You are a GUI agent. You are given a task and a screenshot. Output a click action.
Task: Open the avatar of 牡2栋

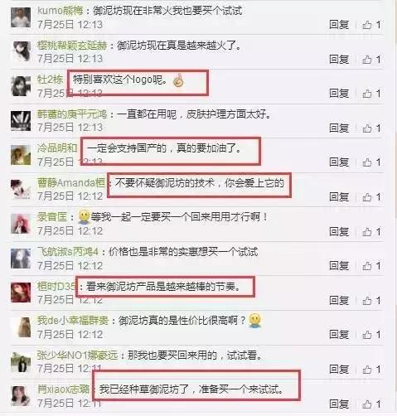click(21, 86)
